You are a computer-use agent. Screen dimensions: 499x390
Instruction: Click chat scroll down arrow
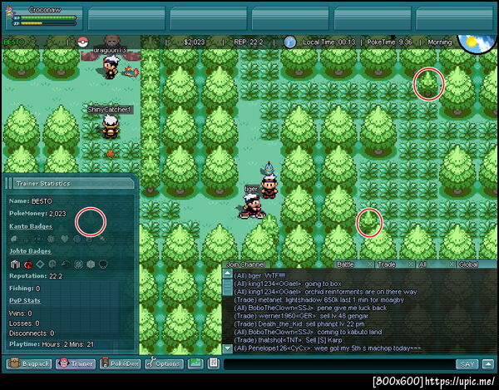tap(228, 348)
